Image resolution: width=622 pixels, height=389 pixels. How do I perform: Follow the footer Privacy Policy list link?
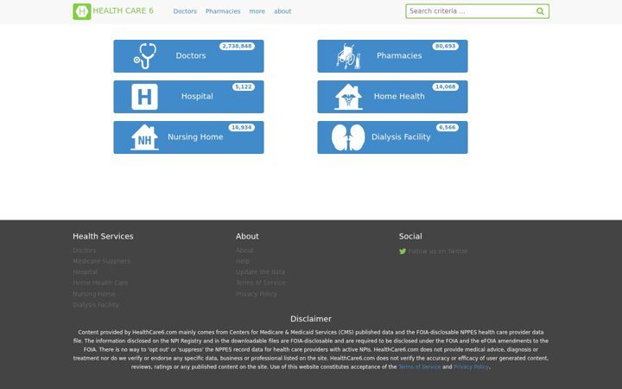pos(257,294)
